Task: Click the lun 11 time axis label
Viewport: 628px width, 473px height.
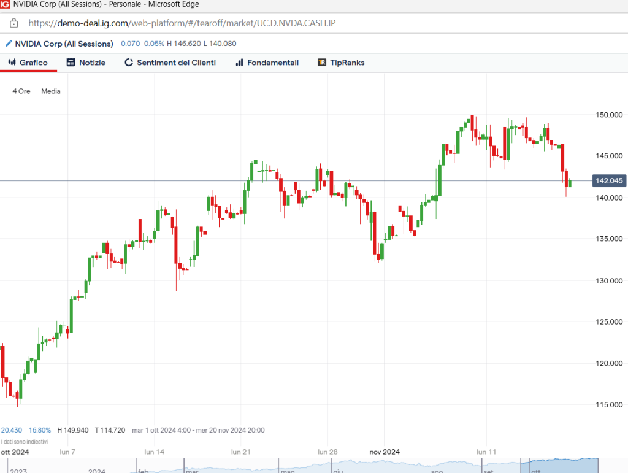Action: 486,452
